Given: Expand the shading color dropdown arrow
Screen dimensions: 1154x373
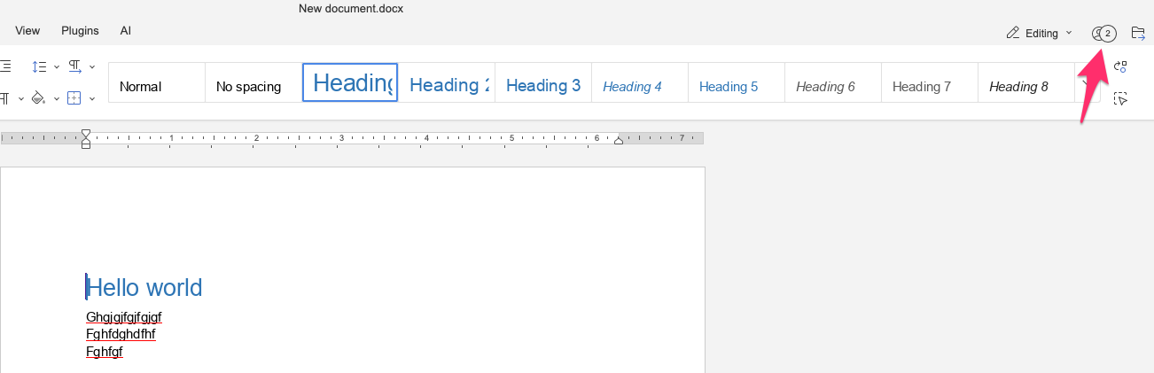Looking at the screenshot, I should (57, 97).
